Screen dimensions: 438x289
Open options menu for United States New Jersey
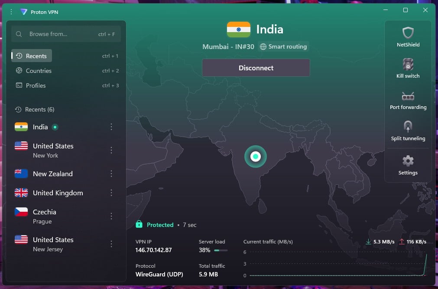111,244
